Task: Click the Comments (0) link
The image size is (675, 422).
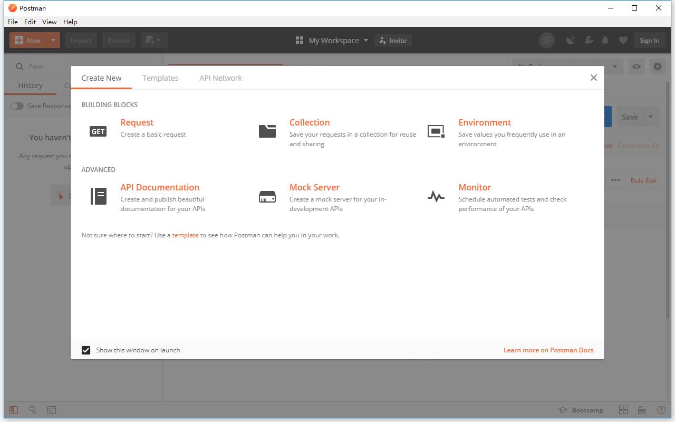Action: pos(639,145)
